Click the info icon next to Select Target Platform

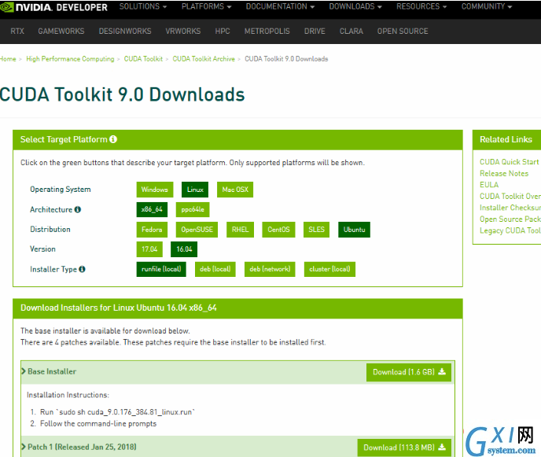pos(113,139)
